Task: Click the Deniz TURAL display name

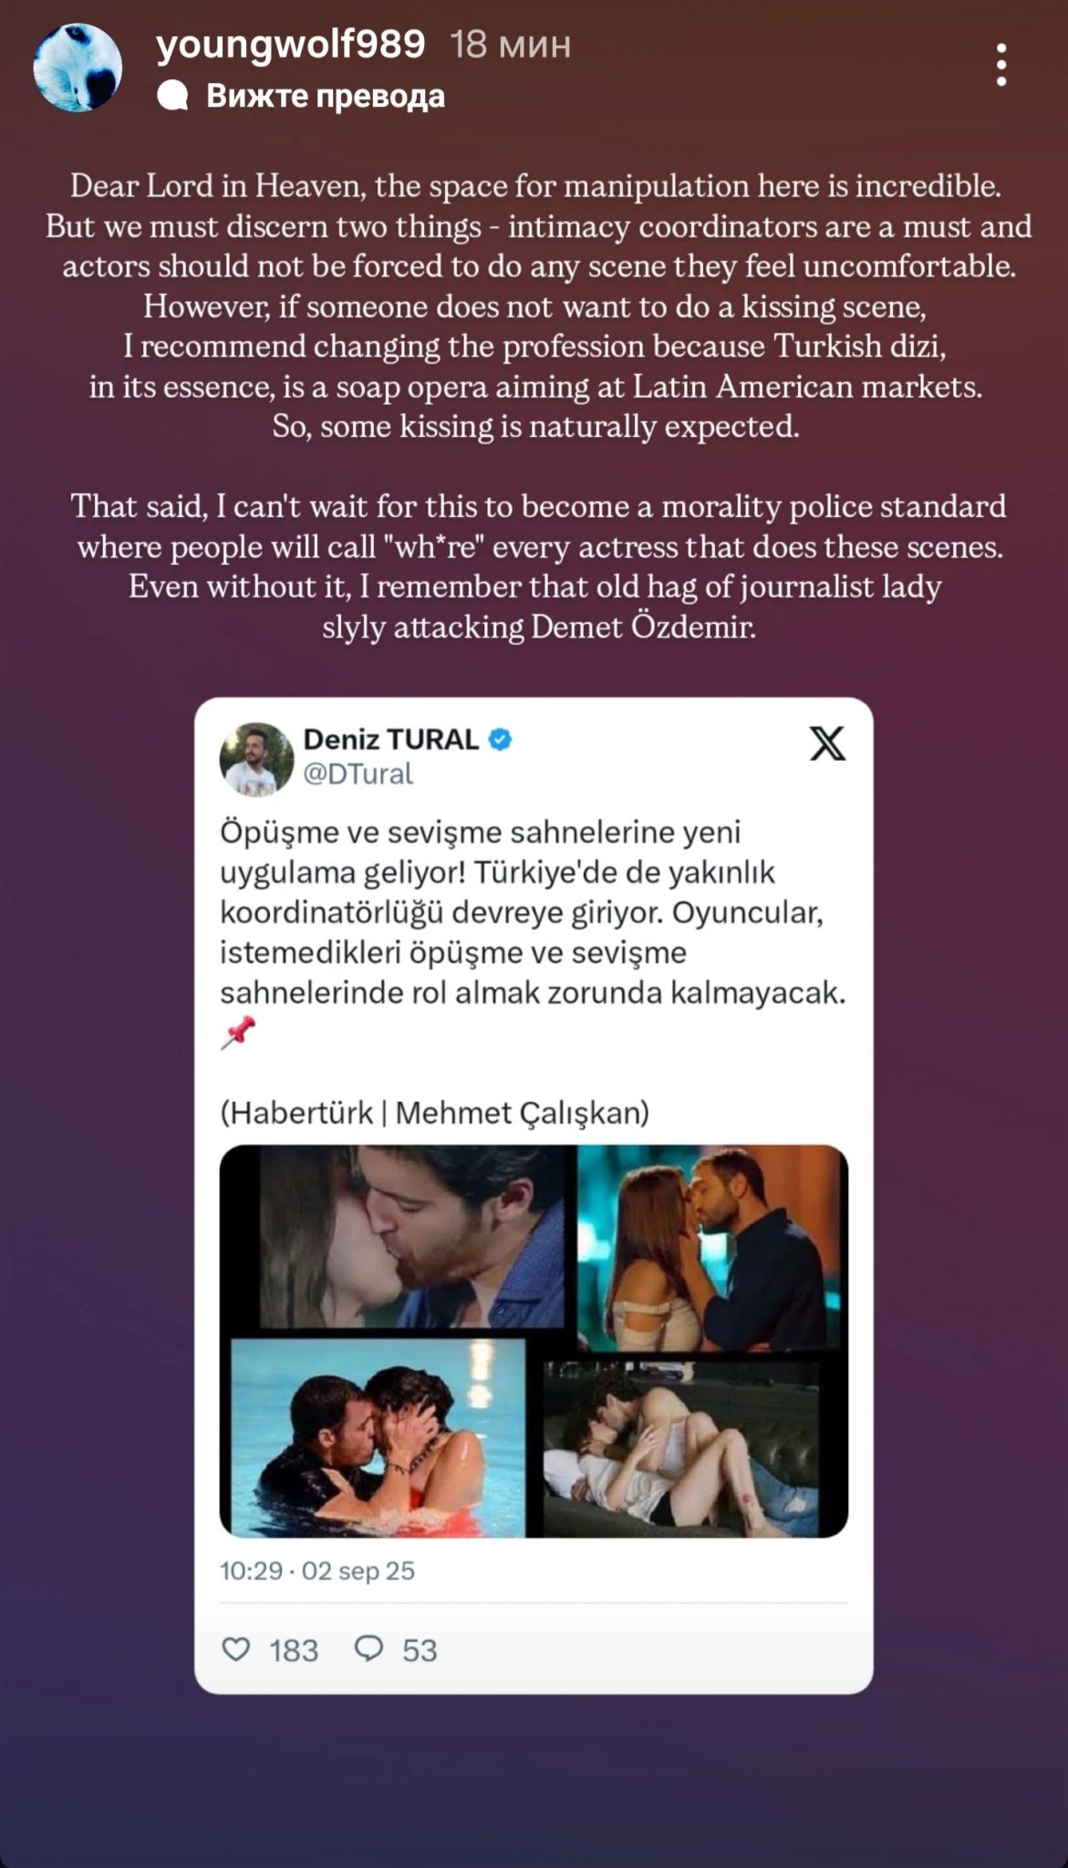Action: (x=390, y=739)
